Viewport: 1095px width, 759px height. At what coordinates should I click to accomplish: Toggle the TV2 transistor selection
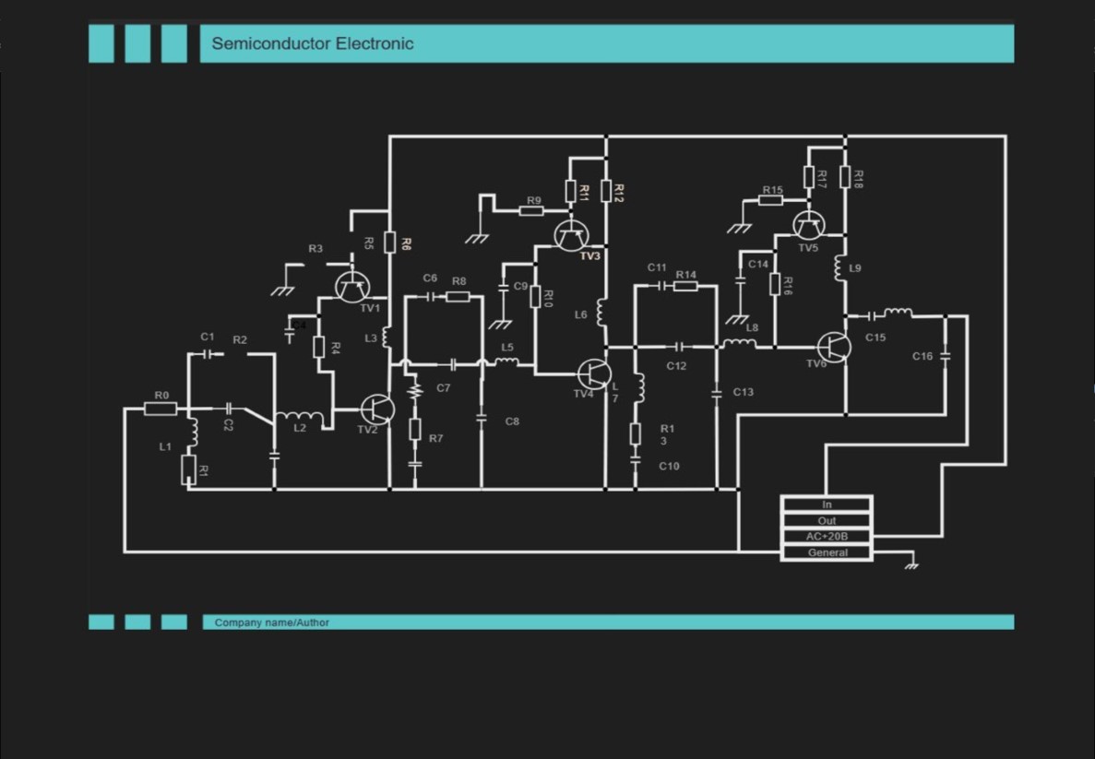point(376,409)
